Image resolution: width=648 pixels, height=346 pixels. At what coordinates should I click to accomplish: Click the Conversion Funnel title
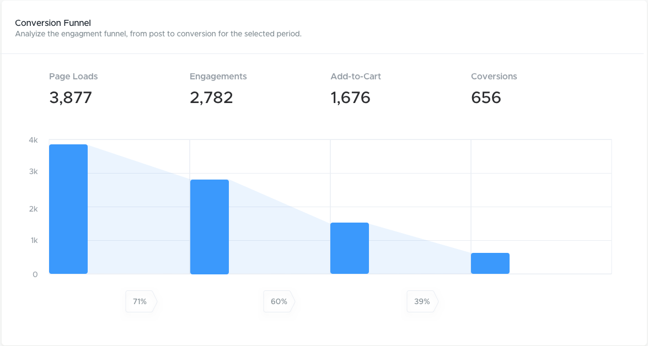[53, 23]
